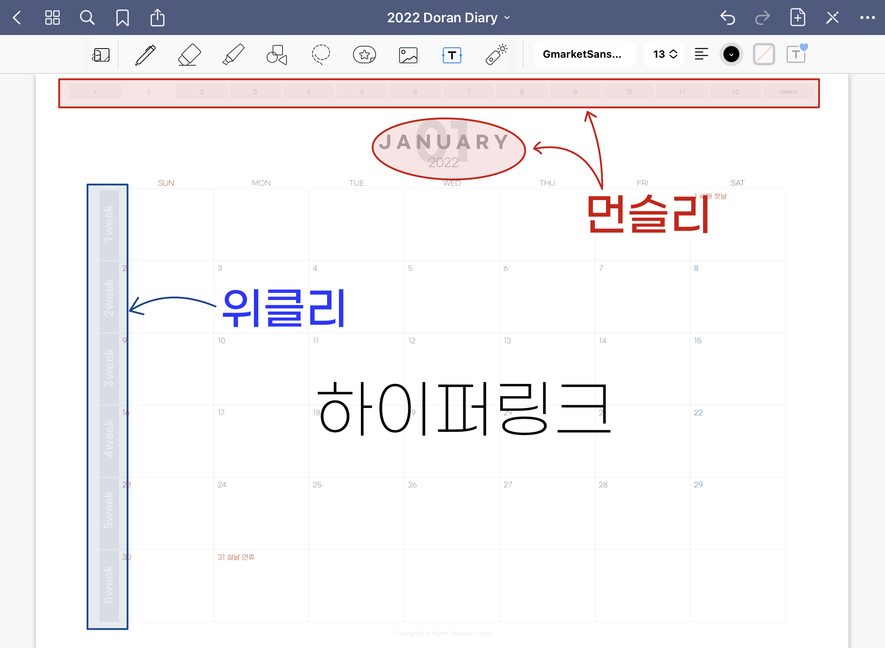Open page thumbnails grid view

52,18
